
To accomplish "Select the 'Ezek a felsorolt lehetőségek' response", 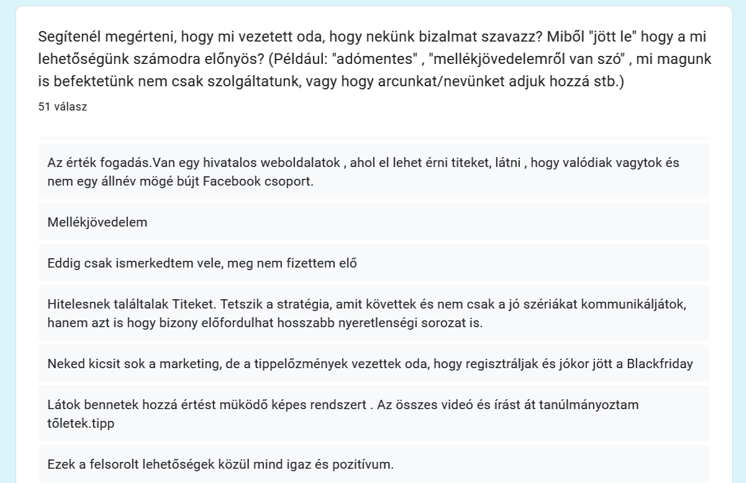I will click(220, 464).
